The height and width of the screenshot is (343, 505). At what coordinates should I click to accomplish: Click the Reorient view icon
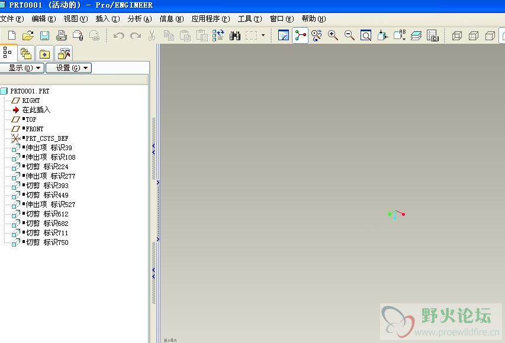382,35
